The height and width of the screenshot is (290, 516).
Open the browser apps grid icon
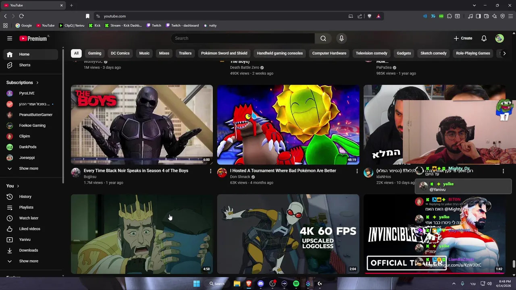click(5, 25)
